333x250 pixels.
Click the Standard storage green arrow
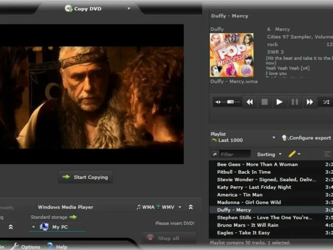[73, 217]
